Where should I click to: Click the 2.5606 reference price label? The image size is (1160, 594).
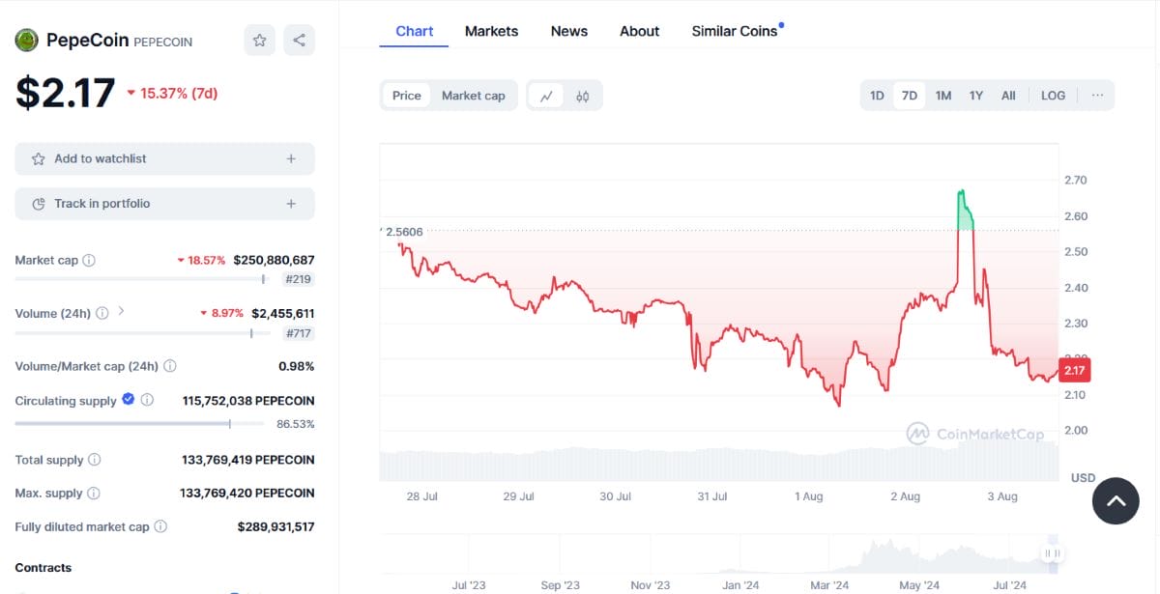click(402, 232)
